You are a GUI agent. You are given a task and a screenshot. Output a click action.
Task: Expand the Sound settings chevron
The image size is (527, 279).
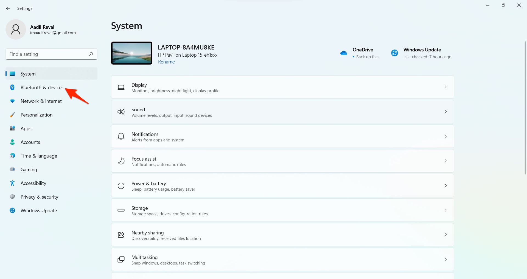(445, 112)
